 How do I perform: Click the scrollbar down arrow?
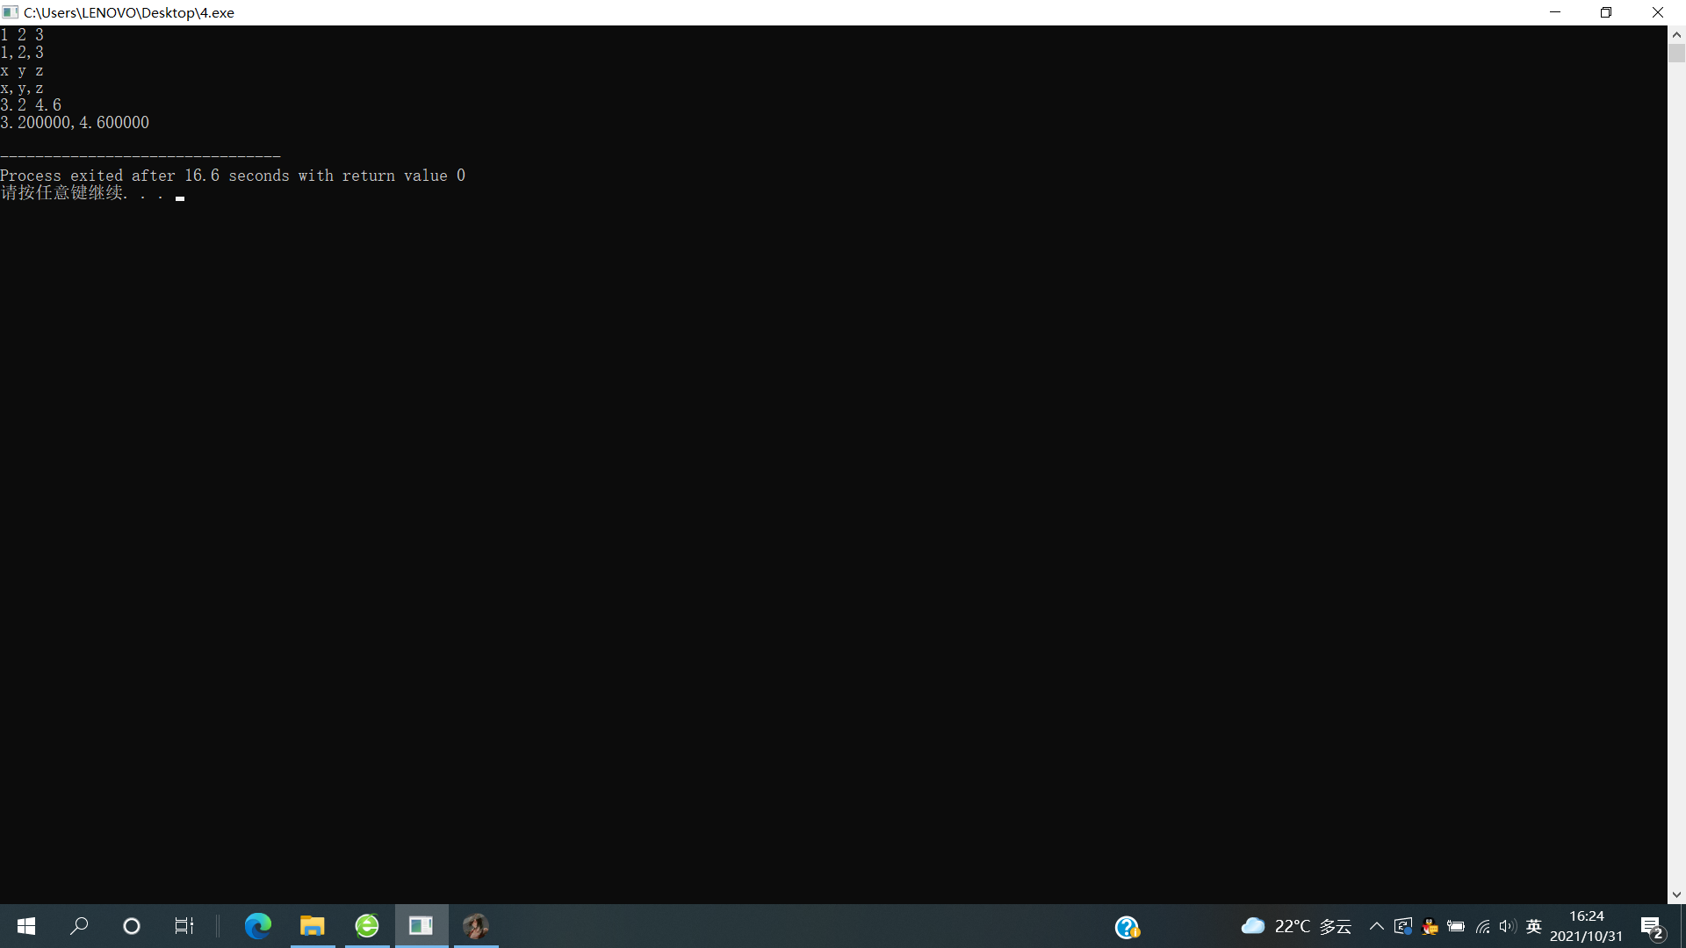[1676, 895]
